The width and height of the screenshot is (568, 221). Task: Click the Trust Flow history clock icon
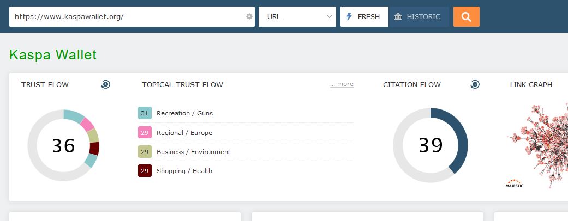[106, 84]
